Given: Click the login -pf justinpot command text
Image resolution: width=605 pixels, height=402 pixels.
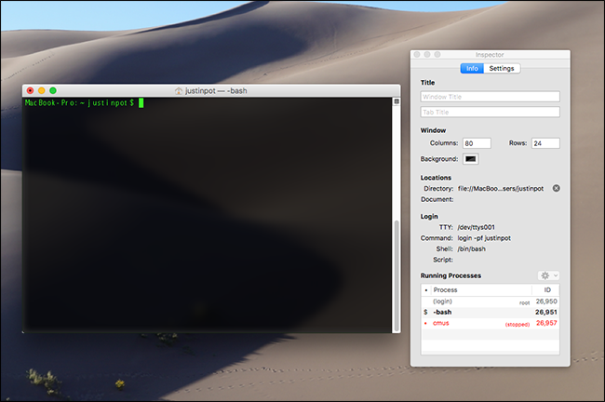Looking at the screenshot, I should [x=484, y=238].
